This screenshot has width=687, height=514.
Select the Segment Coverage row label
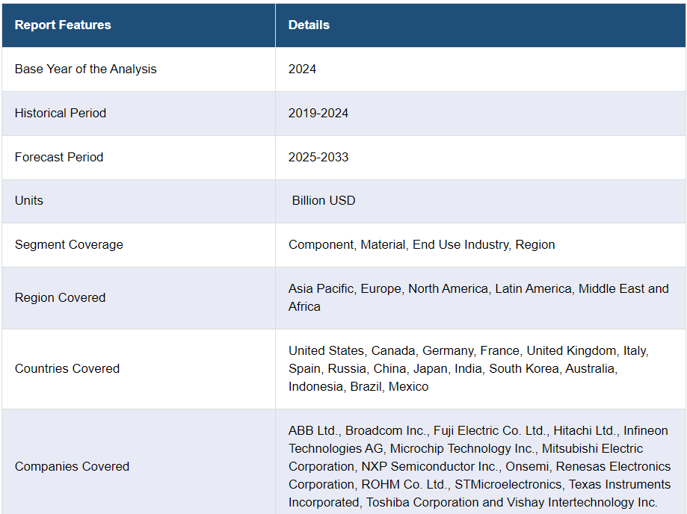pyautogui.click(x=69, y=245)
